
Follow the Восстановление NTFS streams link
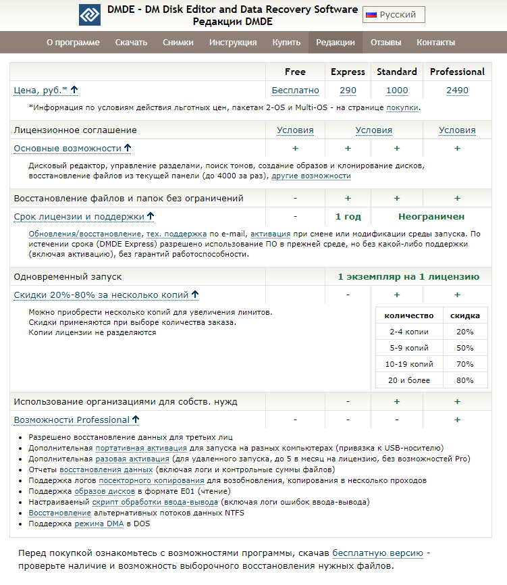click(59, 513)
